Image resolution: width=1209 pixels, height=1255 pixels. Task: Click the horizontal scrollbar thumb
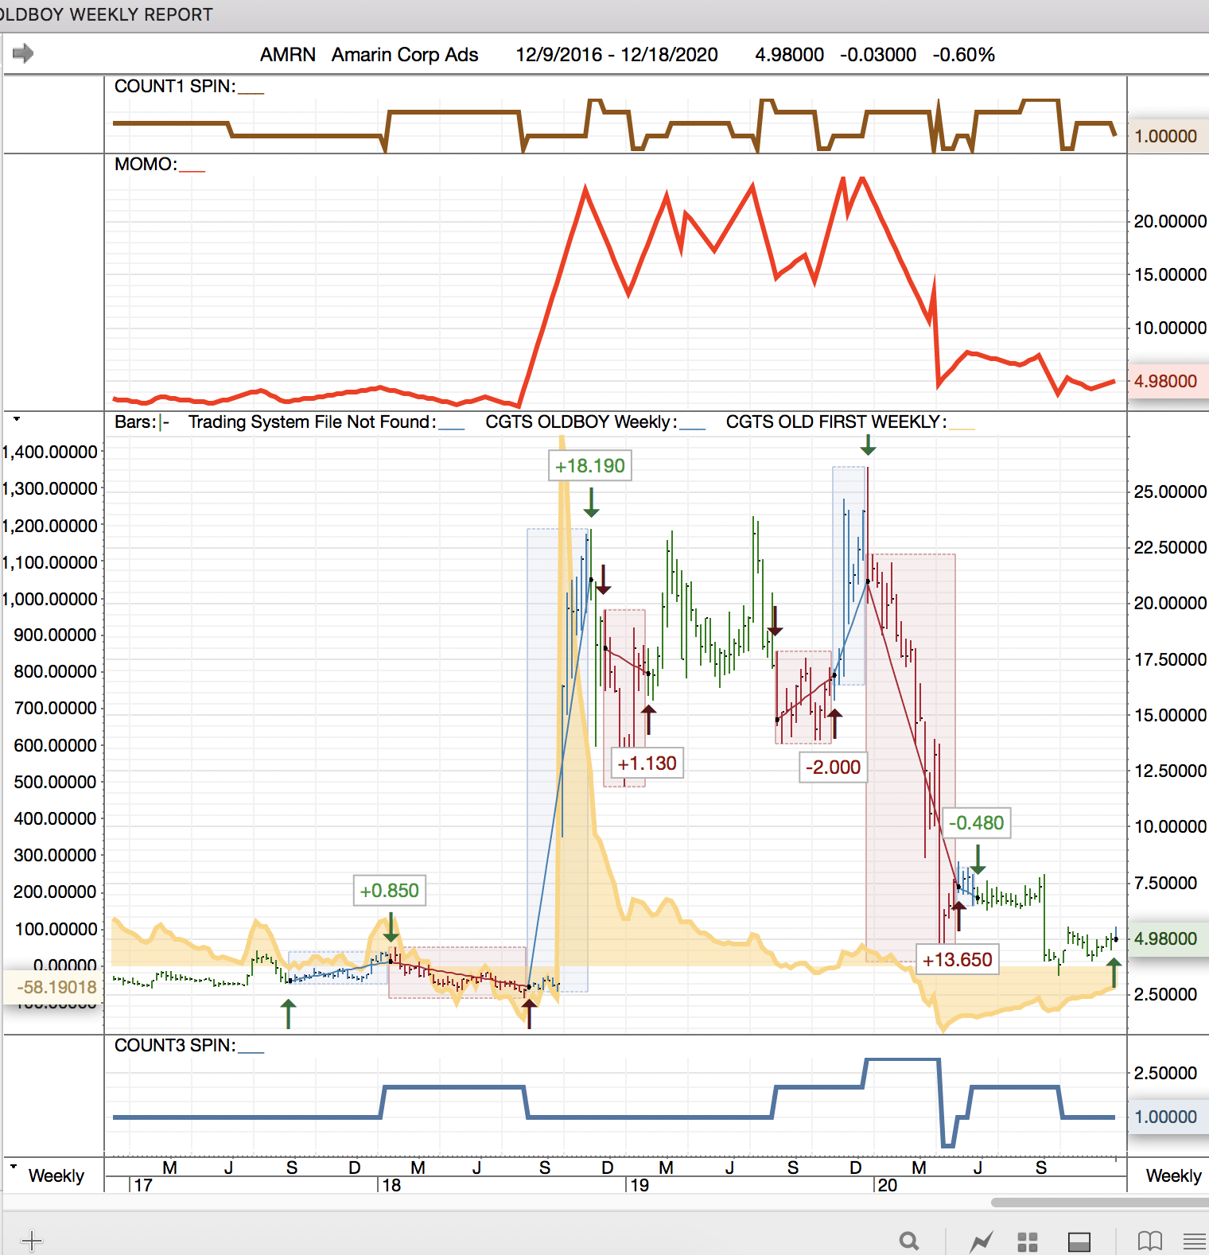(x=1098, y=1203)
